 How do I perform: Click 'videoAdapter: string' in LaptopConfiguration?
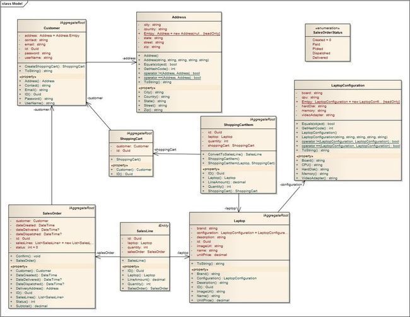tap(318, 115)
